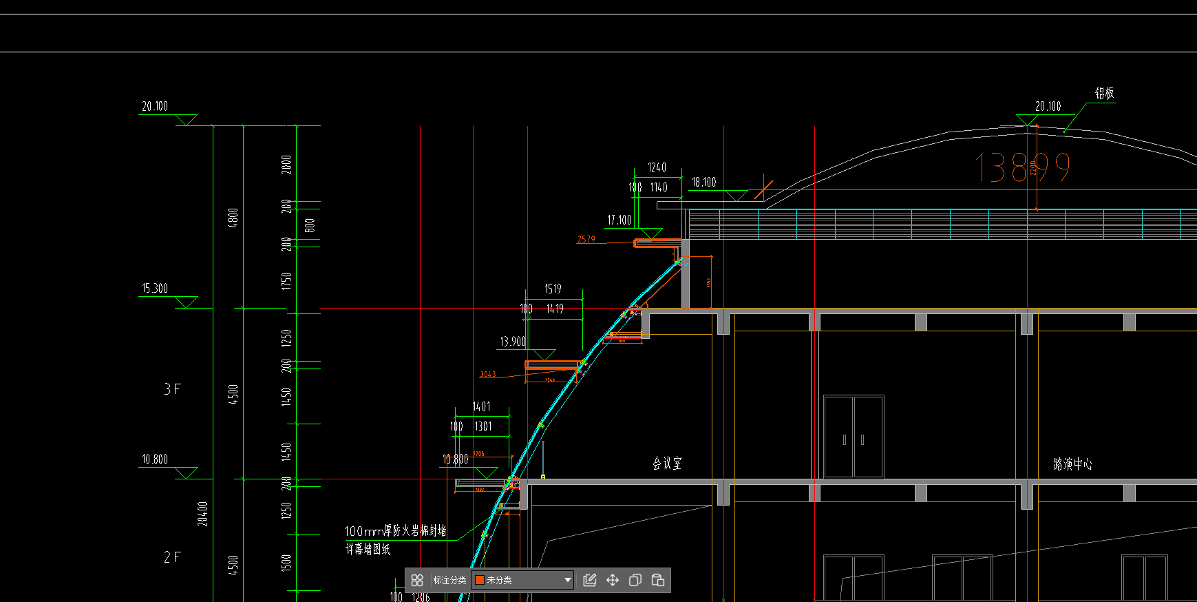Select the 1401 dimension text
This screenshot has height=602, width=1197.
481,406
